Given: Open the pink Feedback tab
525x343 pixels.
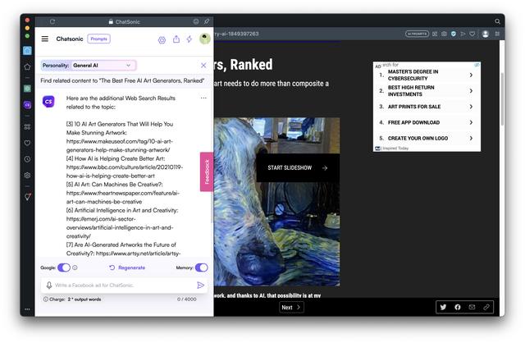Looking at the screenshot, I should click(207, 171).
